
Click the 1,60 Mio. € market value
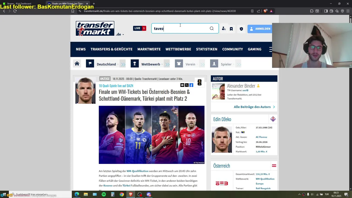click(262, 152)
